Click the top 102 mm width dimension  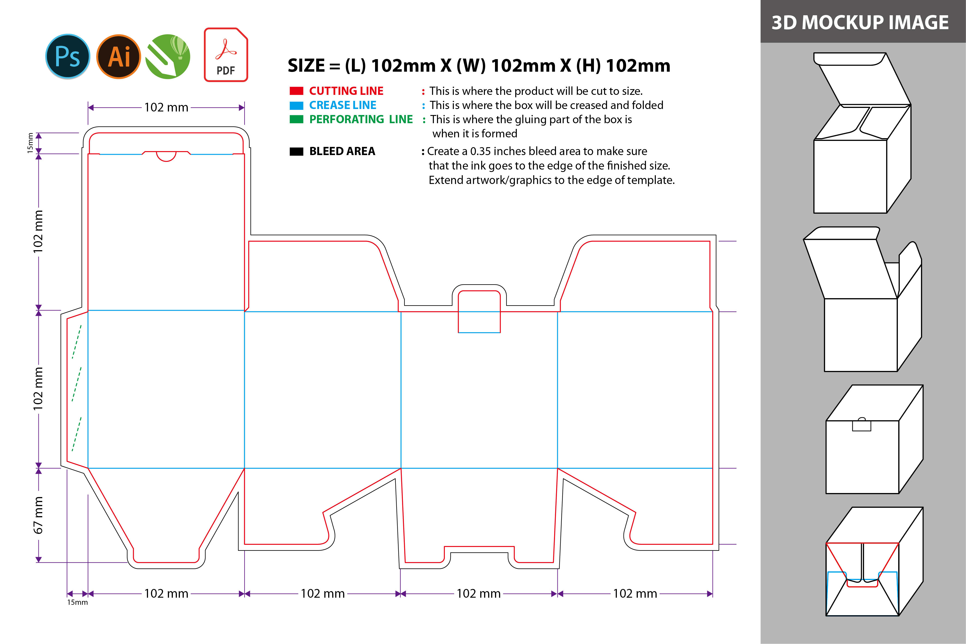166,108
